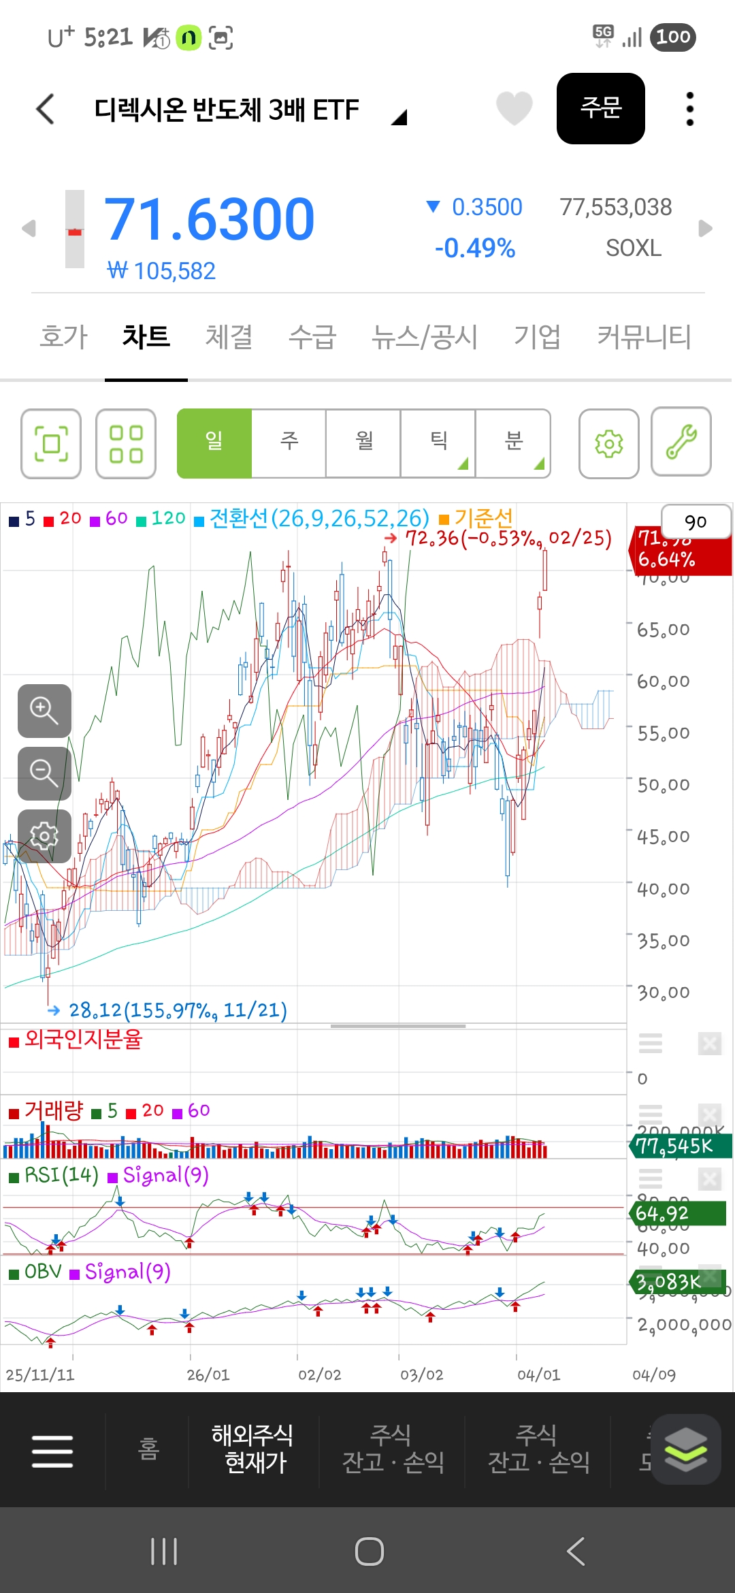This screenshot has height=1593, width=735.
Task: Expand the stock name dropdown triangle
Action: pyautogui.click(x=399, y=117)
